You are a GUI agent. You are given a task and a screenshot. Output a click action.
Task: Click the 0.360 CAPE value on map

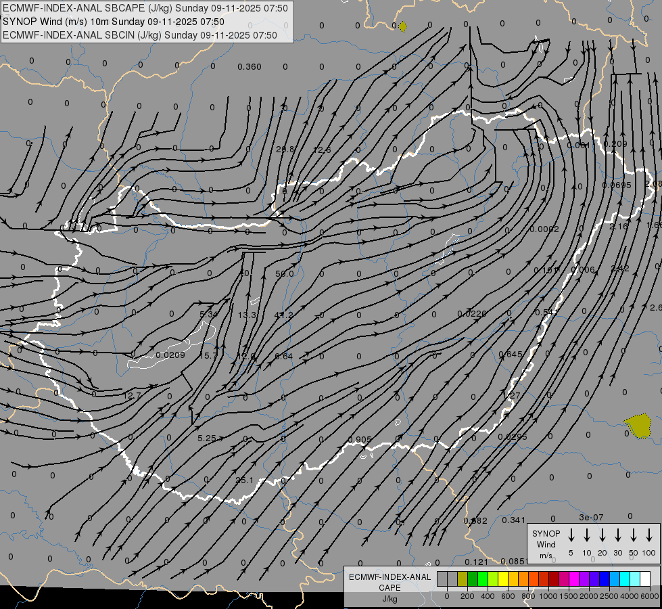[249, 67]
